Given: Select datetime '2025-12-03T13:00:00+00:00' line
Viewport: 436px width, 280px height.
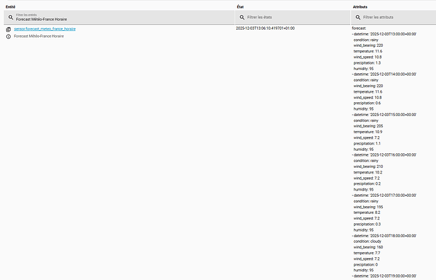Looking at the screenshot, I should [384, 34].
